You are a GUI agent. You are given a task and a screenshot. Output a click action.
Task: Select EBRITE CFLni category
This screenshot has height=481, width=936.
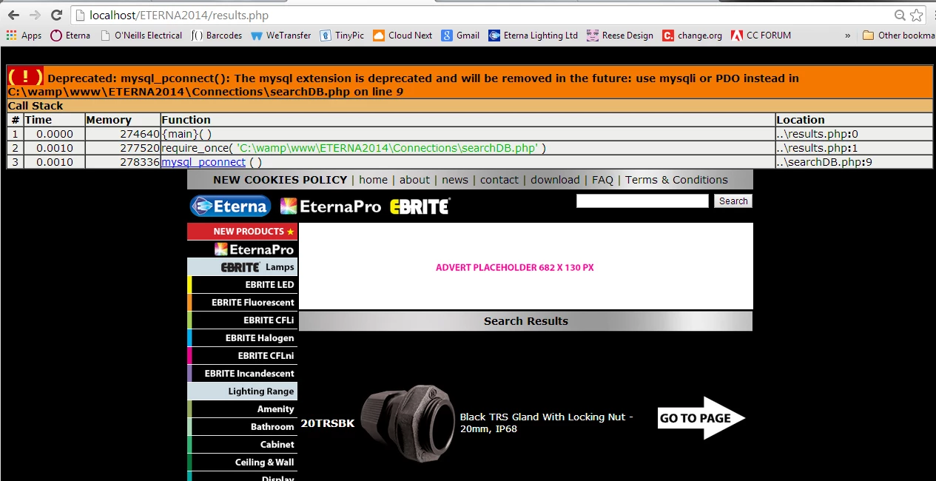click(243, 356)
